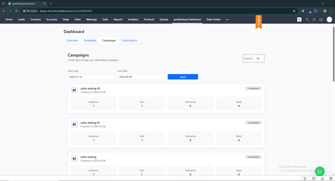
Task: Open the CRM search icon
Action: click(307, 20)
